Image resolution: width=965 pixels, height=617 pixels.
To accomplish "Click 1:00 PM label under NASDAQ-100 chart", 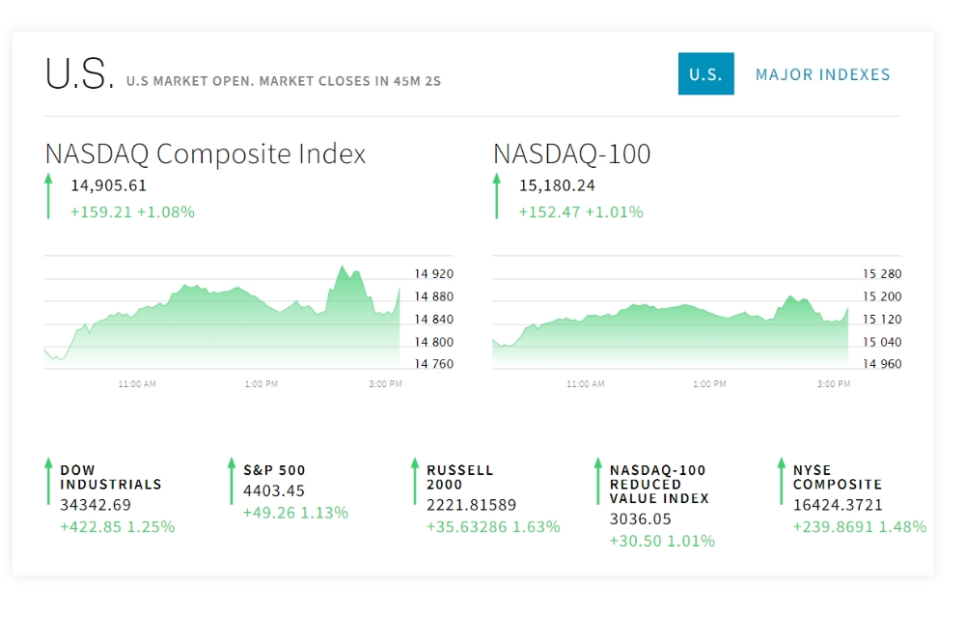I will [709, 383].
